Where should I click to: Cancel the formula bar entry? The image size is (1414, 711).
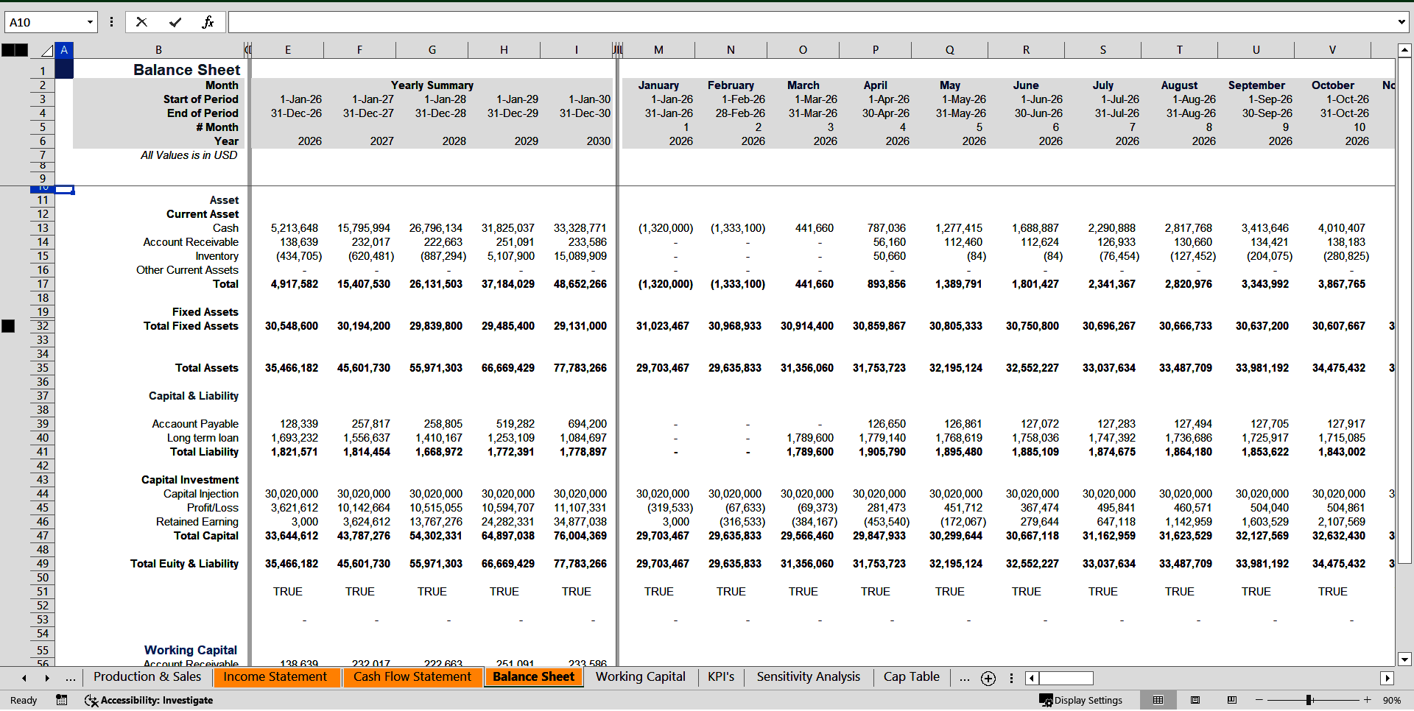(x=141, y=22)
